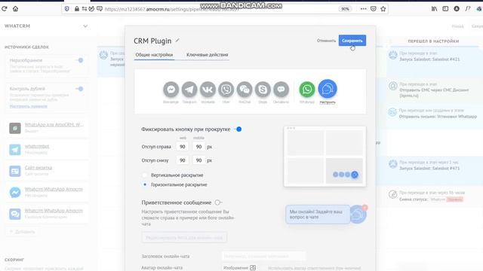Open tracking protection shield info
This screenshot has height=271, width=483.
tap(66, 9)
